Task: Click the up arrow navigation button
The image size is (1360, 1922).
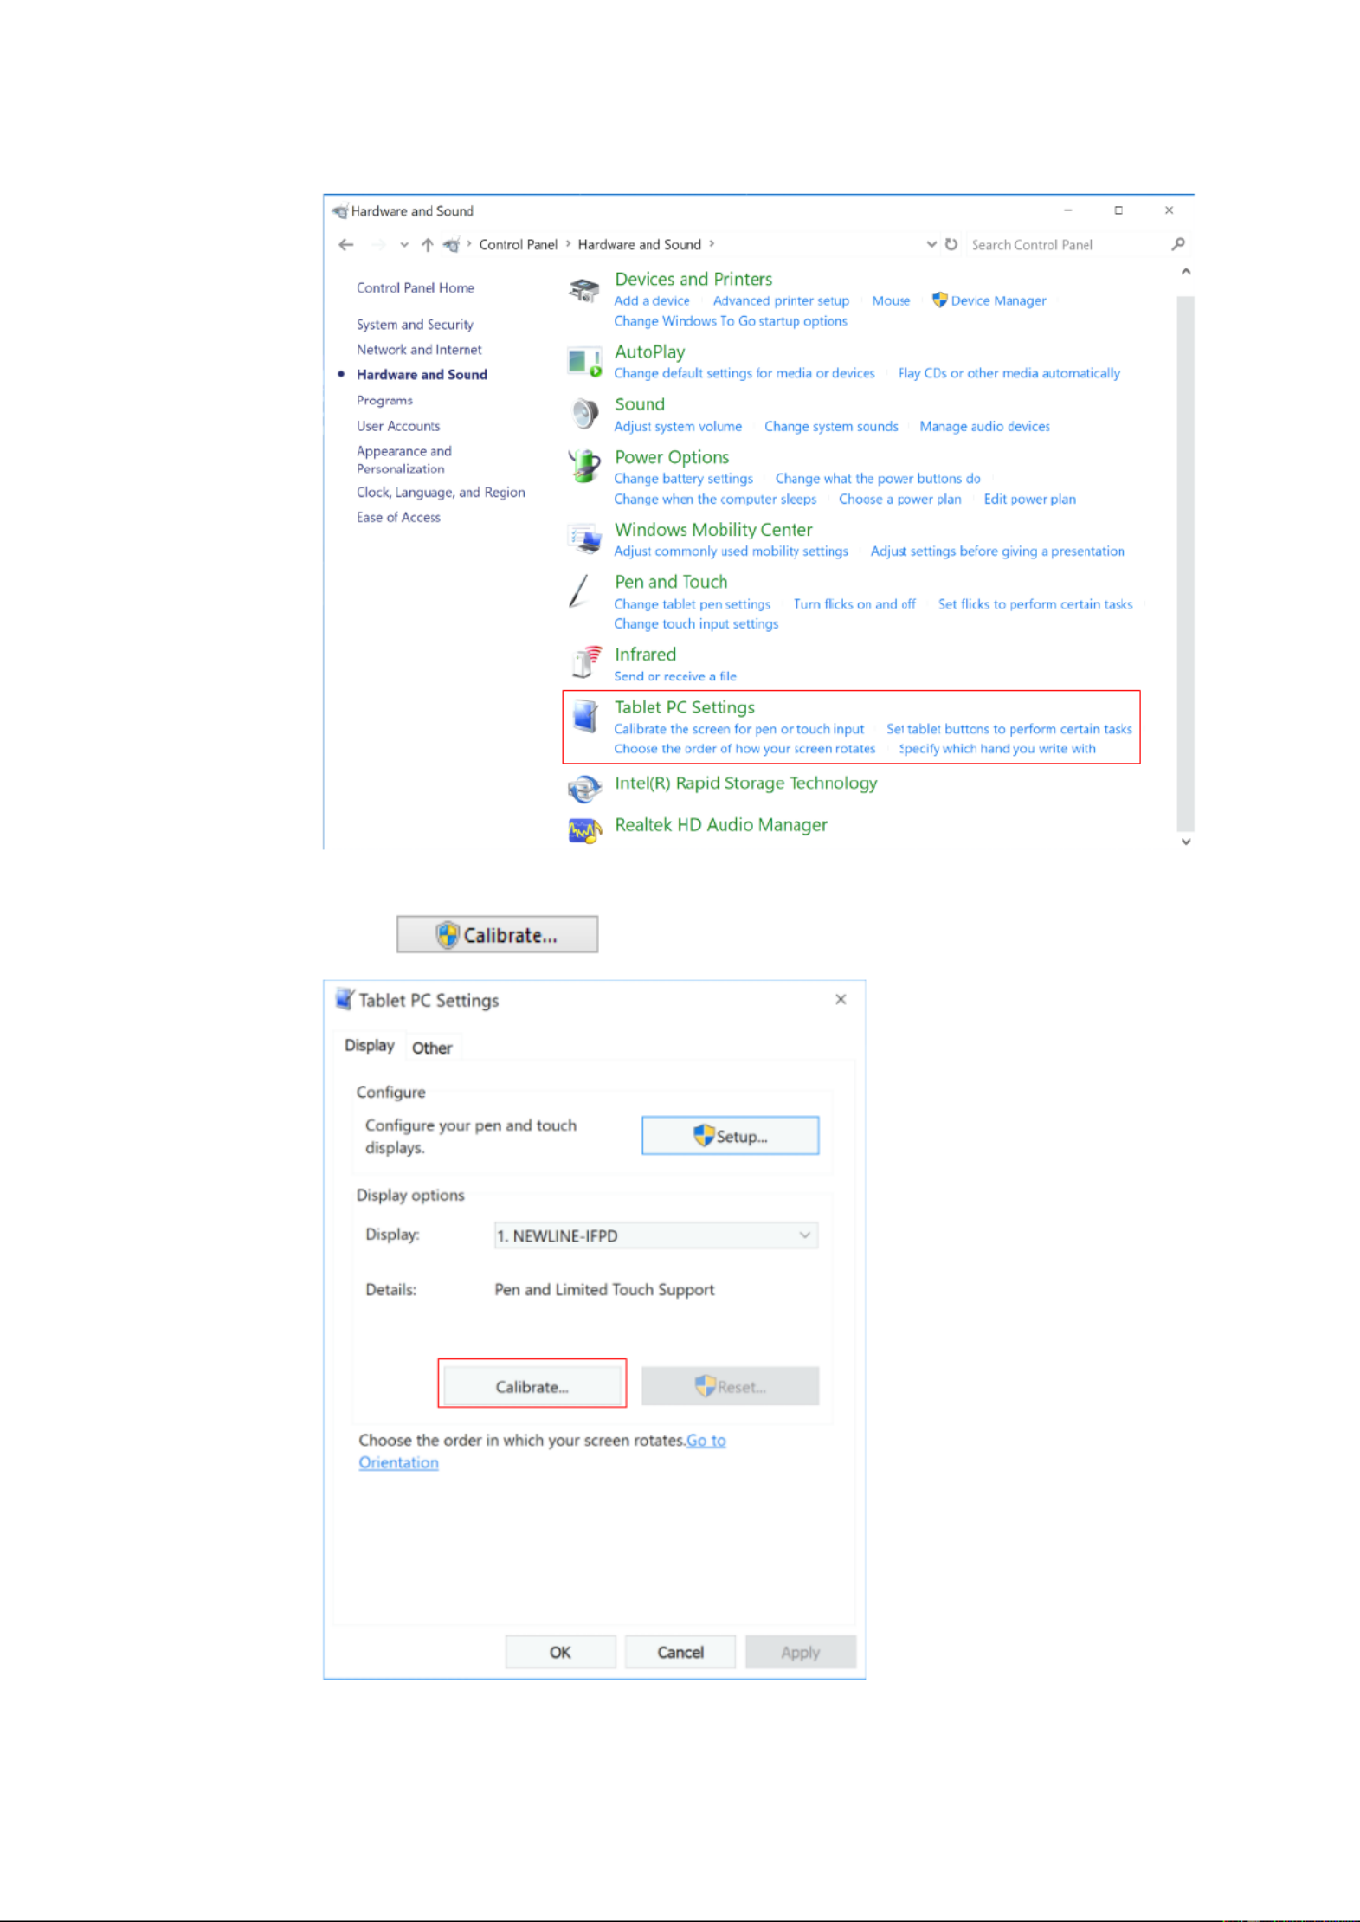Action: tap(427, 245)
